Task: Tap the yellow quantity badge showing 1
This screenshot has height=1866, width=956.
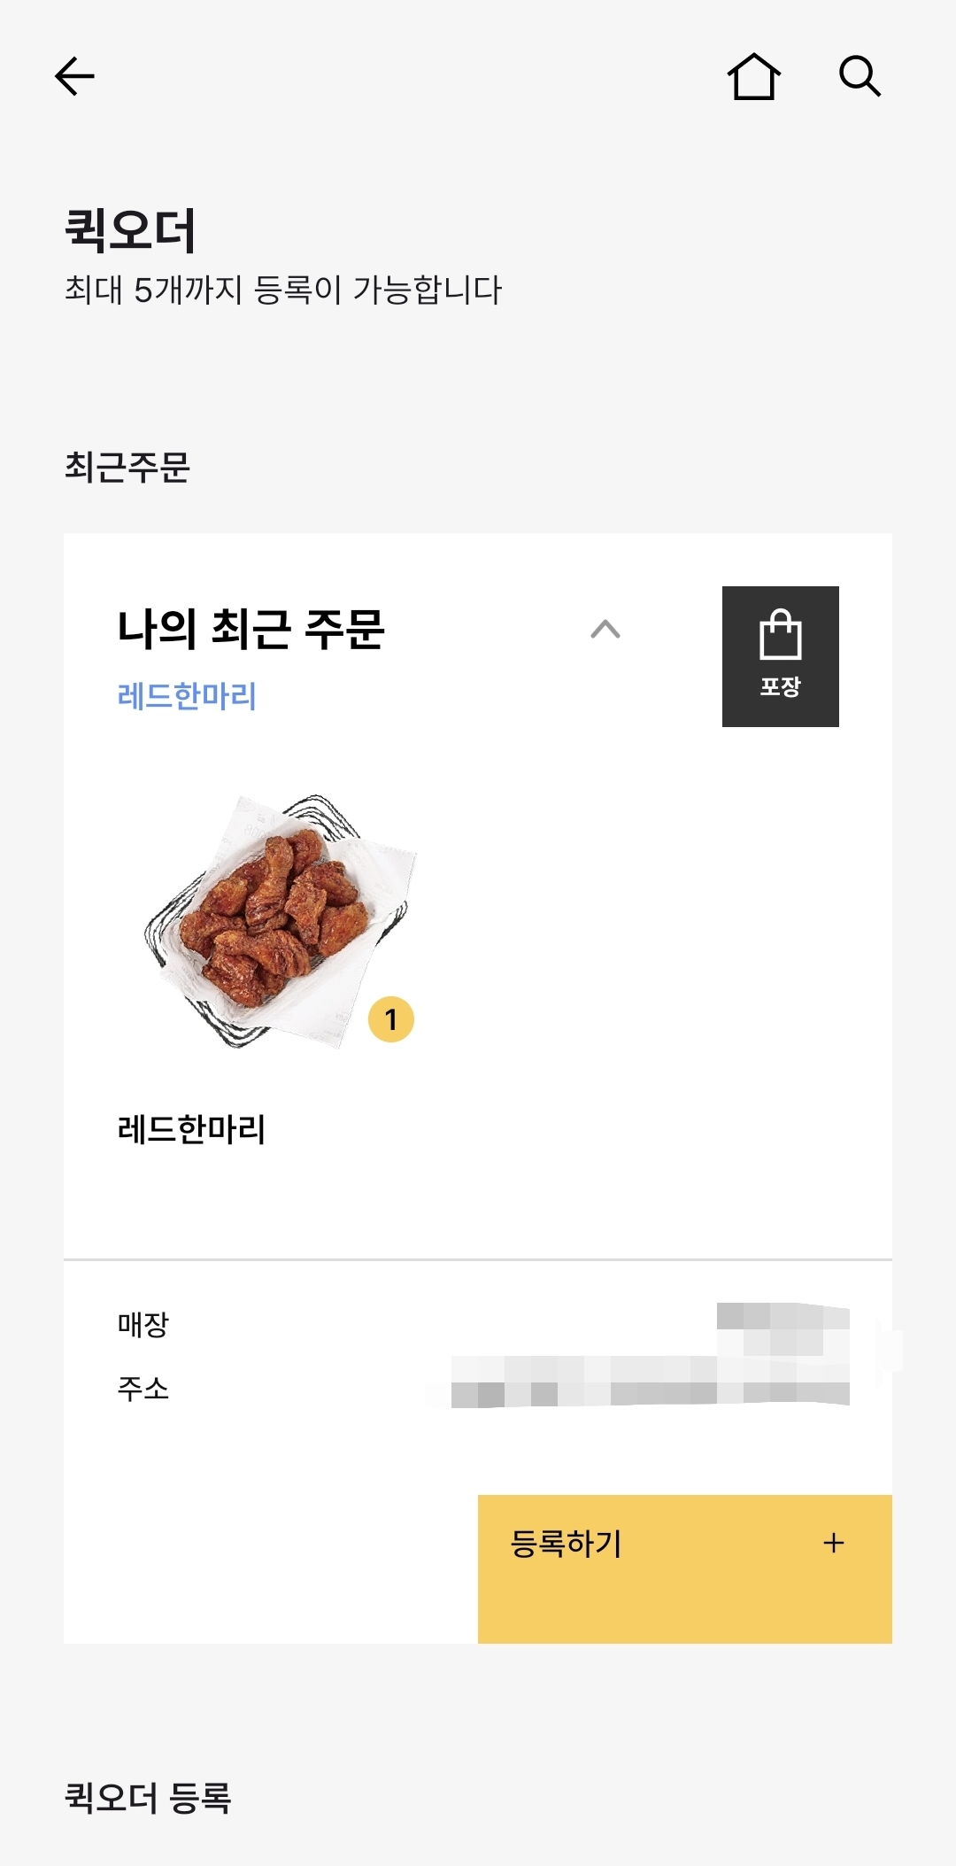Action: tap(391, 1019)
